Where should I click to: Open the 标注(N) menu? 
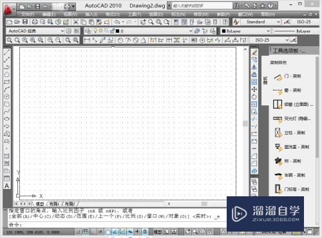tap(178, 14)
